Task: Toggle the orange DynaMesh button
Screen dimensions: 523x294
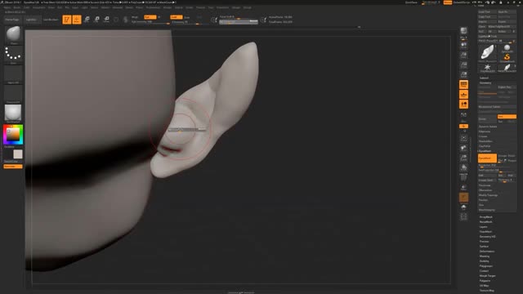Action: click(x=487, y=158)
